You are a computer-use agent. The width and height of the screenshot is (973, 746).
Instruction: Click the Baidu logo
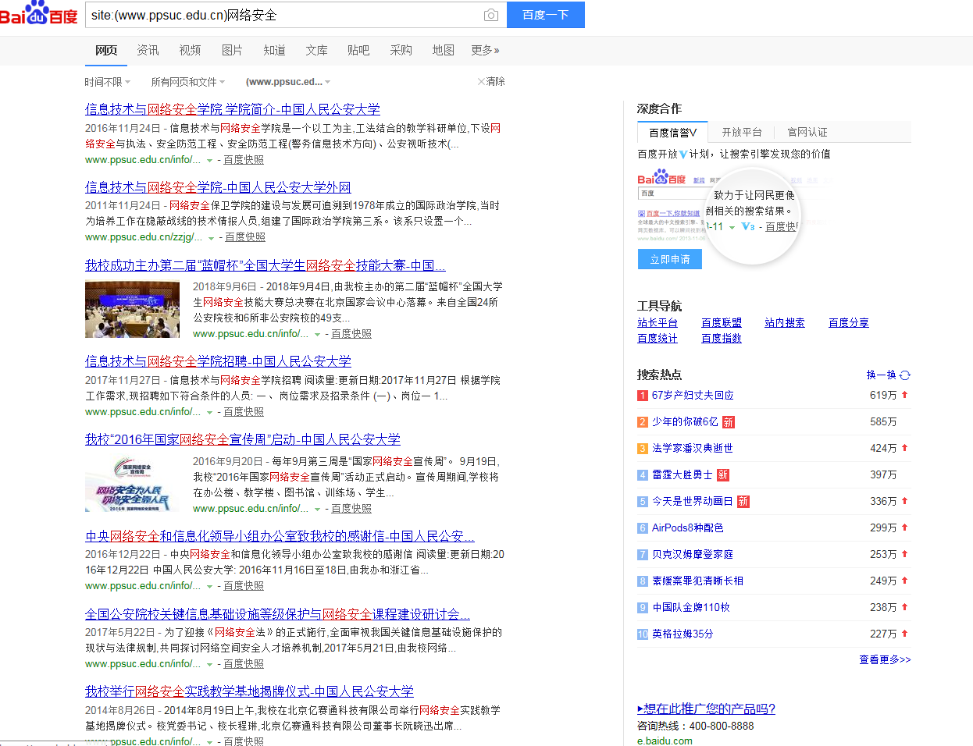(x=39, y=14)
